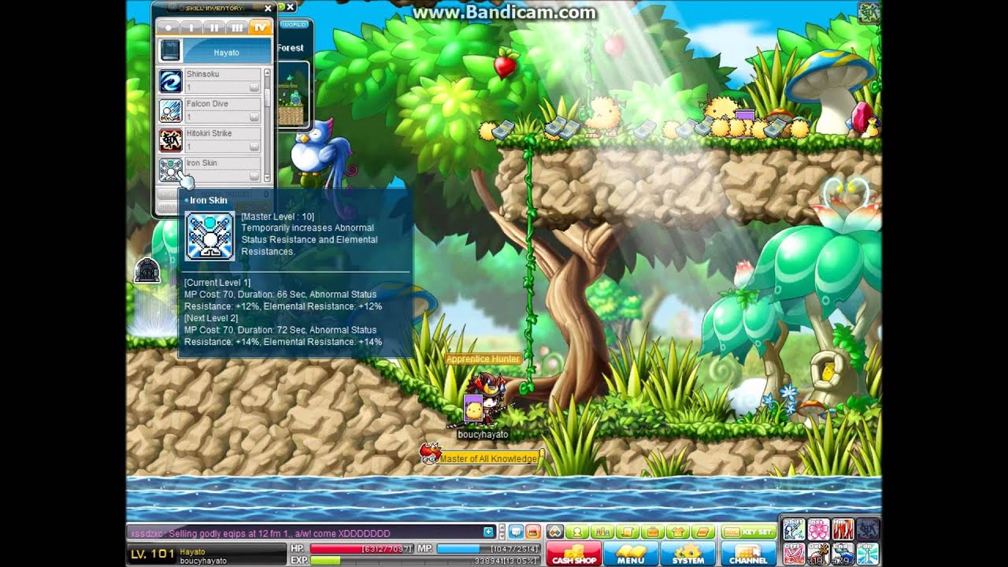Select the Hayato job name header

[227, 52]
